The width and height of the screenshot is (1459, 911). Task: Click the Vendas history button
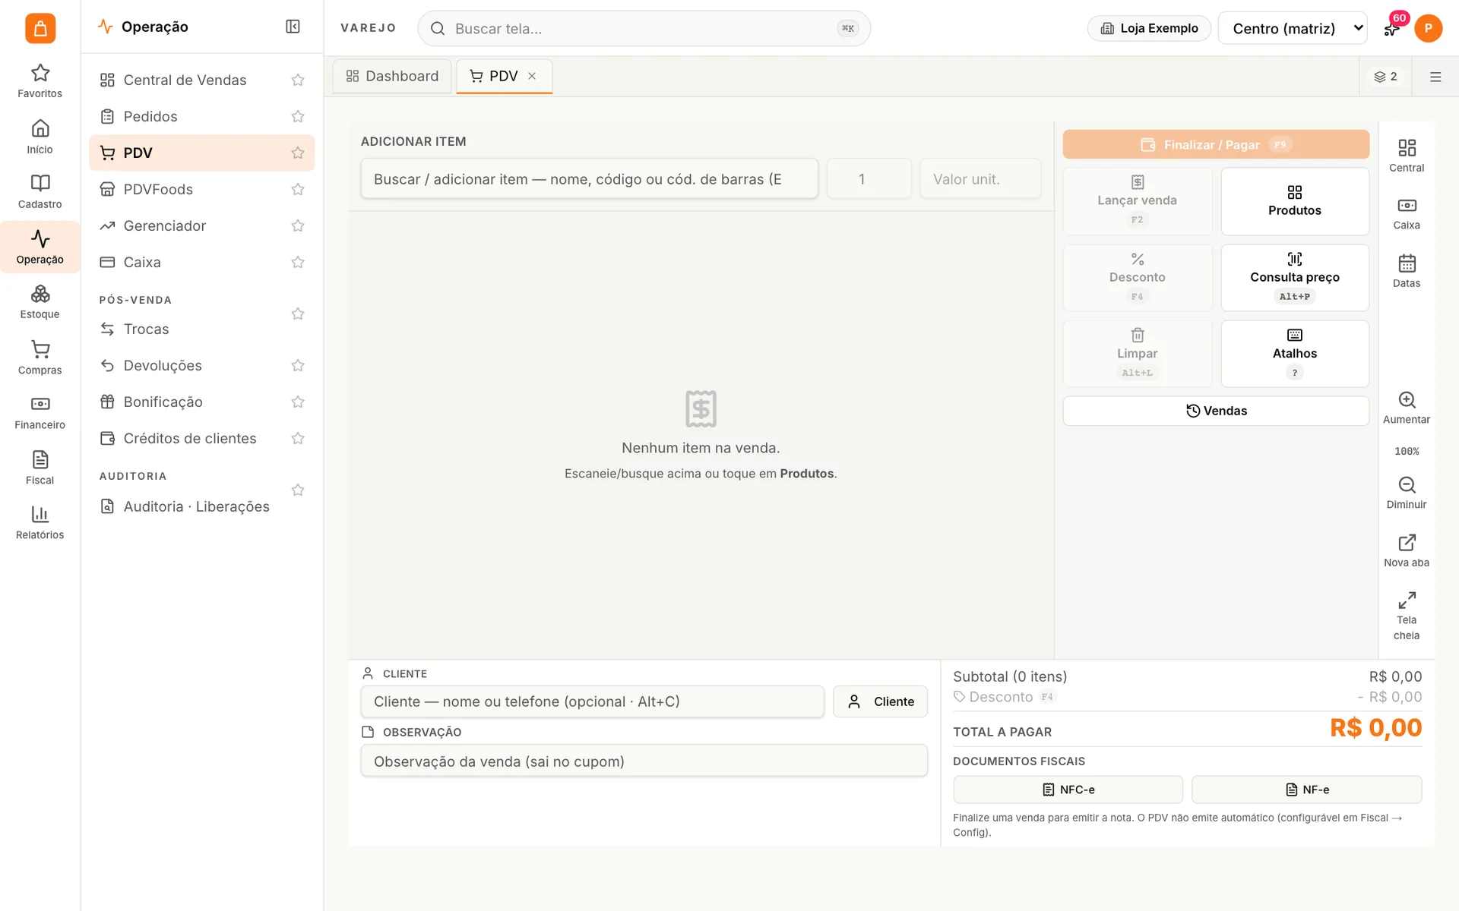tap(1216, 411)
